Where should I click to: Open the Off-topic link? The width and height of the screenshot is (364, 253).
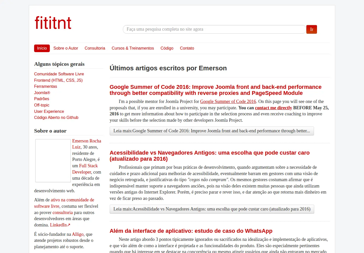[42, 105]
